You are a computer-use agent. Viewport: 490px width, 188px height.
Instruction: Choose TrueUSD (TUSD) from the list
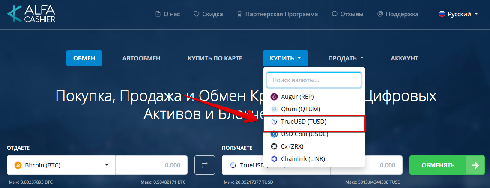(x=314, y=122)
